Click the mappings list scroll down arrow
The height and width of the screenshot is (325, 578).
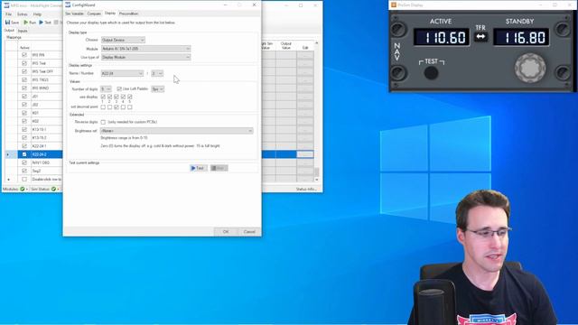tap(316, 180)
